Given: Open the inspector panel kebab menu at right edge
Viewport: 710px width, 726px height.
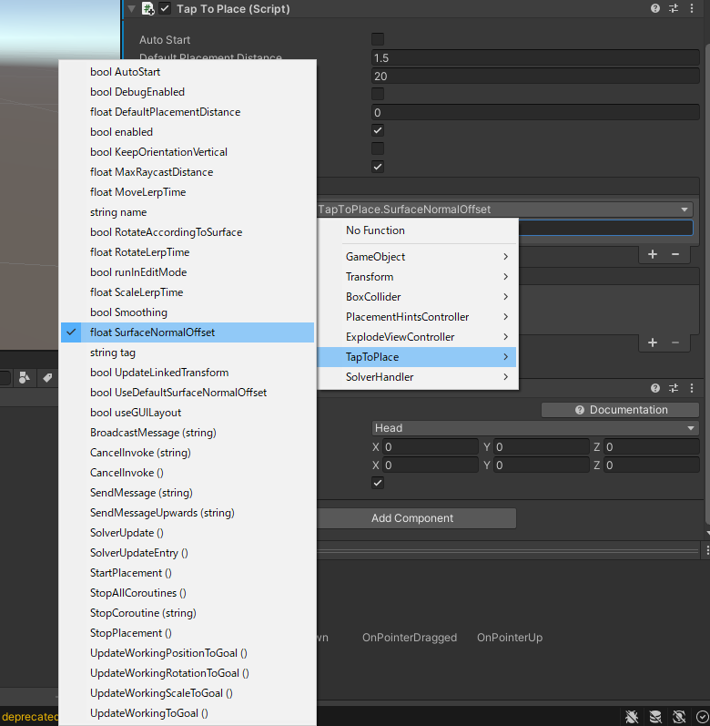Looking at the screenshot, I should (x=707, y=550).
